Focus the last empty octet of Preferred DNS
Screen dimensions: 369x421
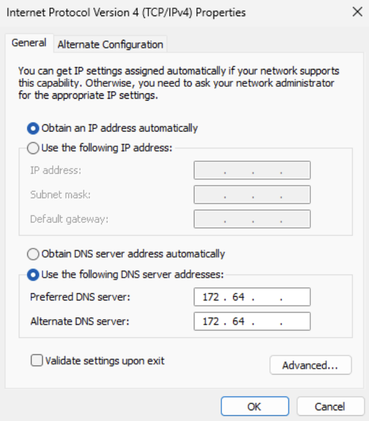pyautogui.click(x=295, y=297)
